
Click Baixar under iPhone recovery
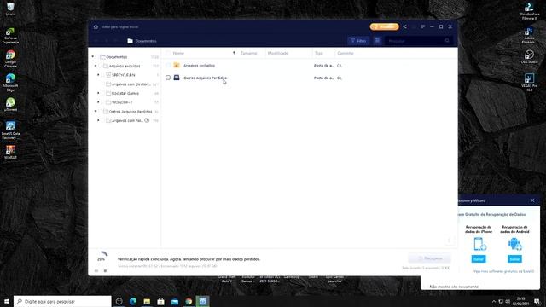(479, 258)
